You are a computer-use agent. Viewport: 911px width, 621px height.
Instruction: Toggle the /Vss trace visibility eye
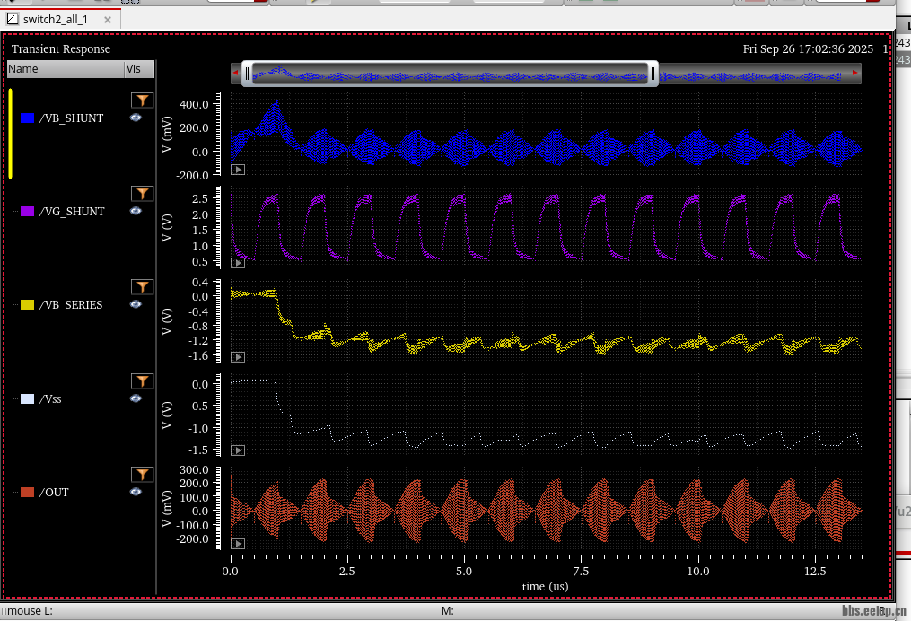136,398
